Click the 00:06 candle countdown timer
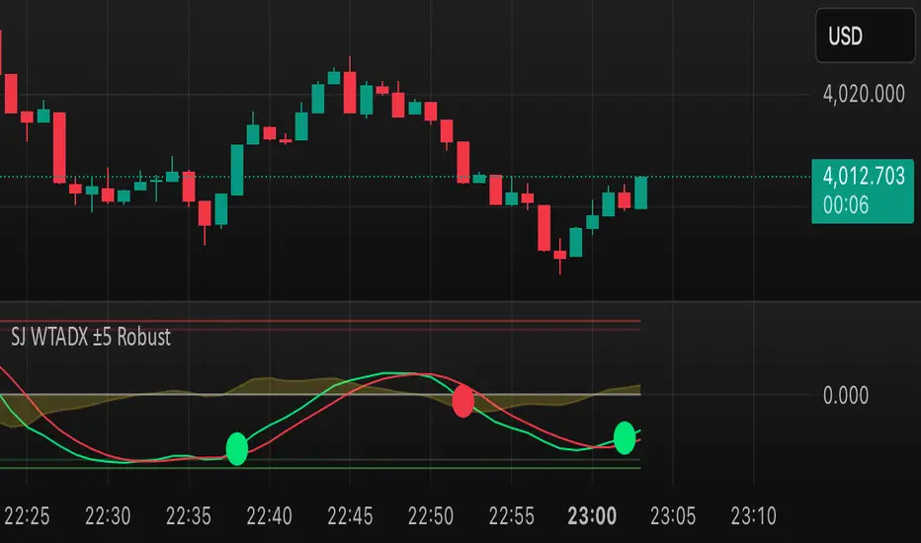This screenshot has height=543, width=921. (x=845, y=205)
